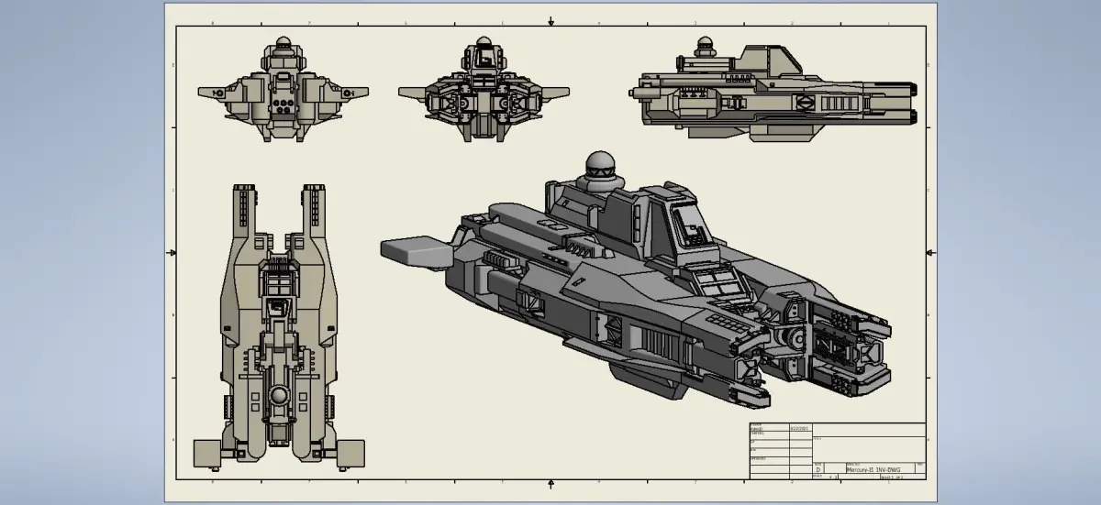Screen dimensions: 1101x505
Task: Click the bottom center border arrow marker
Action: click(550, 485)
